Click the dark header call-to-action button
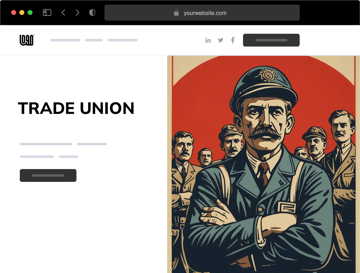 point(271,40)
